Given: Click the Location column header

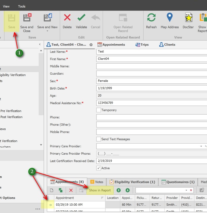Looking at the screenshot, I should tap(113, 198).
